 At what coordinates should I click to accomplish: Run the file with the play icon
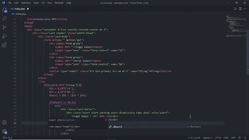pos(235,9)
